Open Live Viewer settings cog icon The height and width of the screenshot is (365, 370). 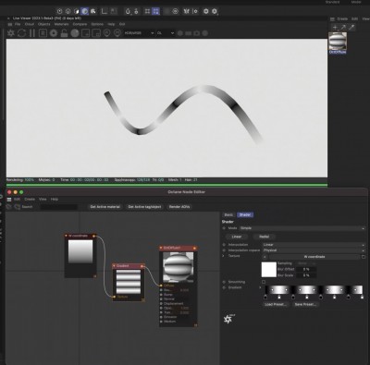coord(54,33)
